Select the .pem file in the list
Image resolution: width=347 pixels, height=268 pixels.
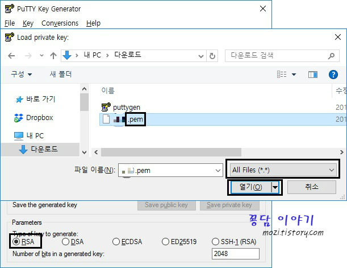(223, 119)
